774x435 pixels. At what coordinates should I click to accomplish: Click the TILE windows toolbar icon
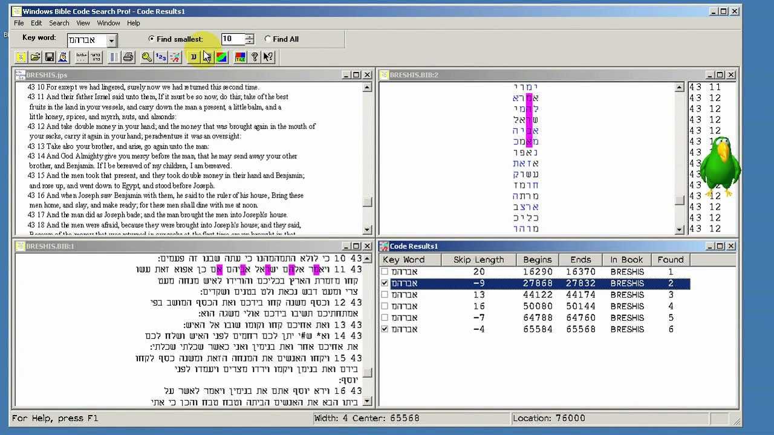(241, 57)
